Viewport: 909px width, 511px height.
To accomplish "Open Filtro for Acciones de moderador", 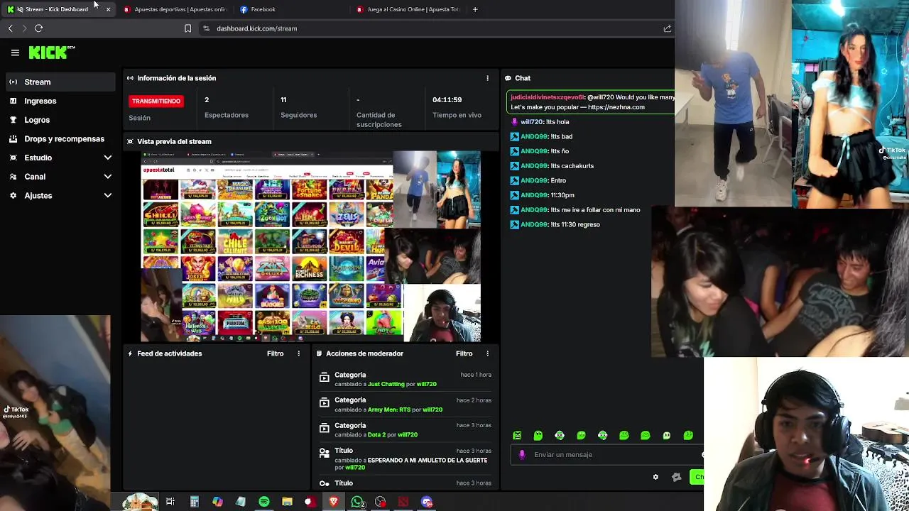I will click(464, 353).
